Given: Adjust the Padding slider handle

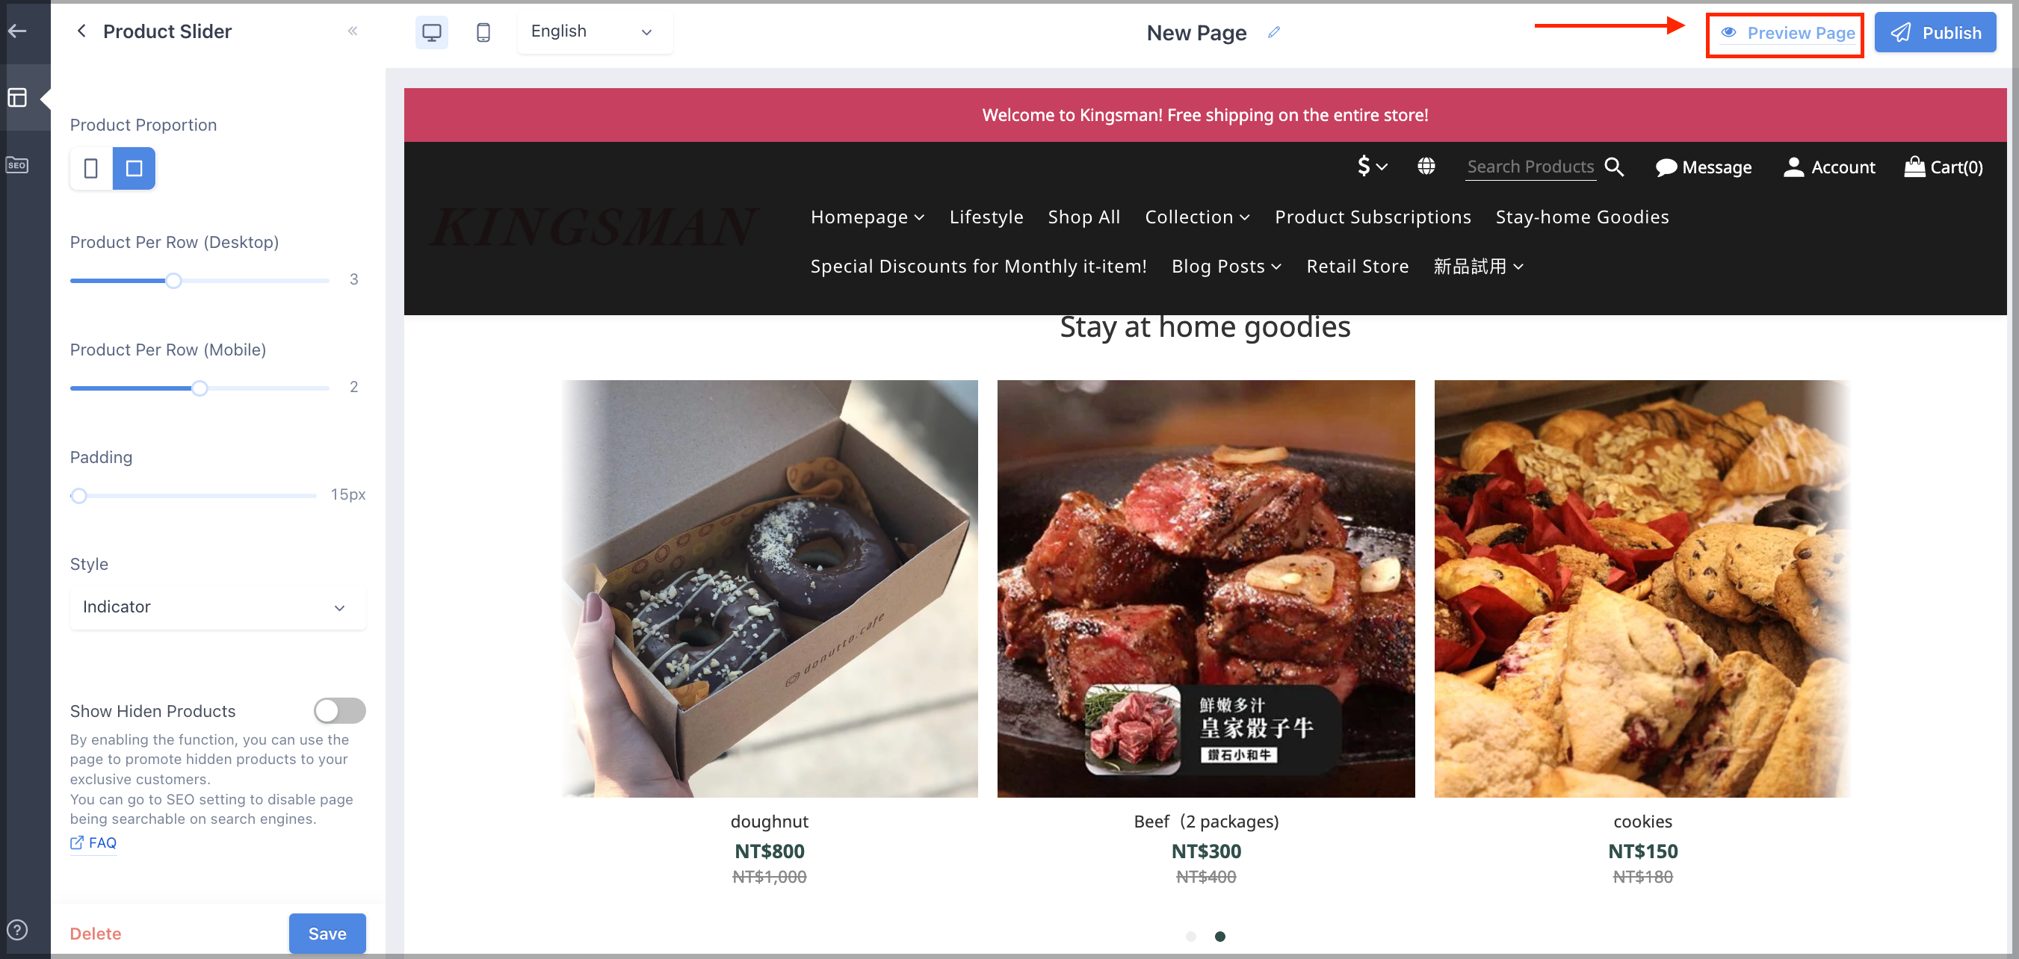Looking at the screenshot, I should click(78, 495).
